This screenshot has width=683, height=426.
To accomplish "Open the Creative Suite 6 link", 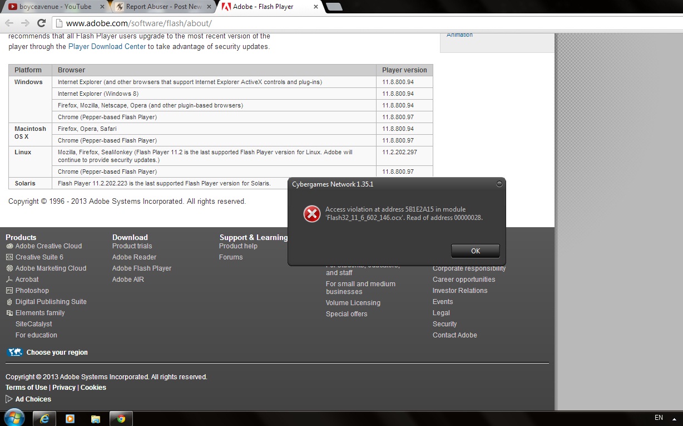I will (39, 257).
